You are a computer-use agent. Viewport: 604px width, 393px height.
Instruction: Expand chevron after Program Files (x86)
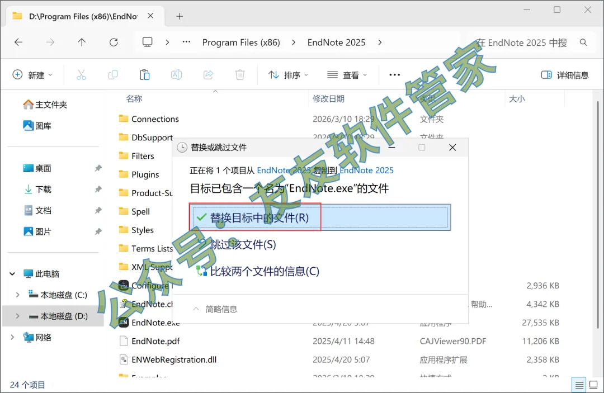294,42
